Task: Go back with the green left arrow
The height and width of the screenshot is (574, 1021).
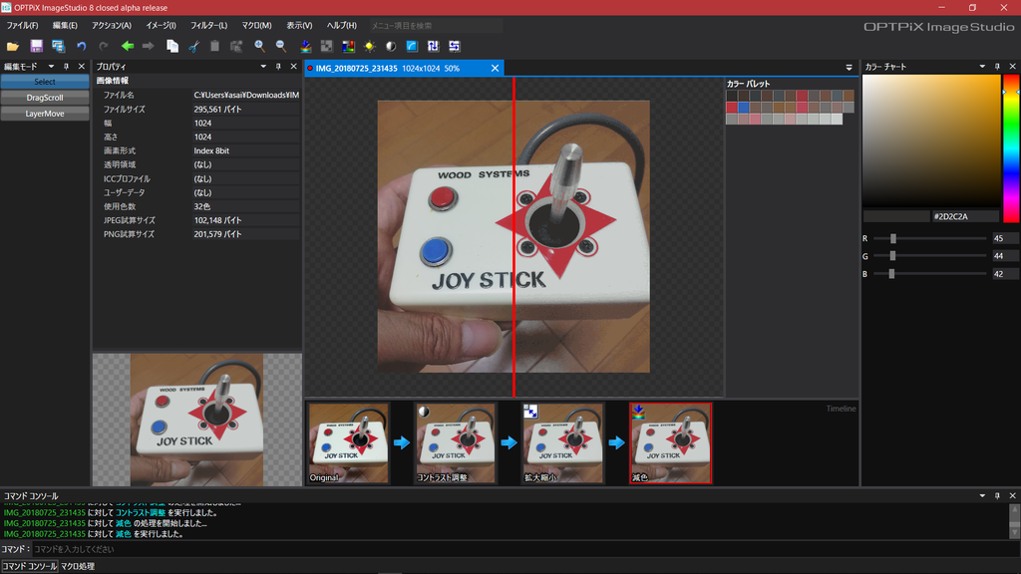Action: [127, 46]
